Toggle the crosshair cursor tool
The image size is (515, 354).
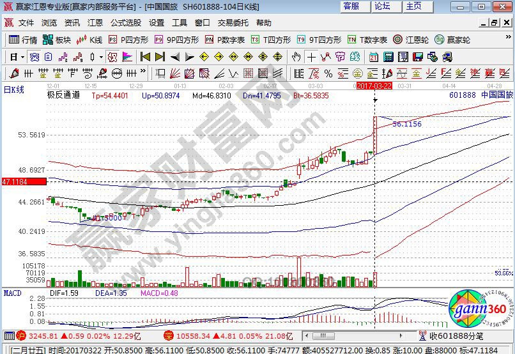click(311, 56)
